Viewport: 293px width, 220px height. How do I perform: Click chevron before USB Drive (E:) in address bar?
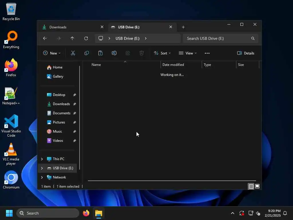tap(109, 38)
